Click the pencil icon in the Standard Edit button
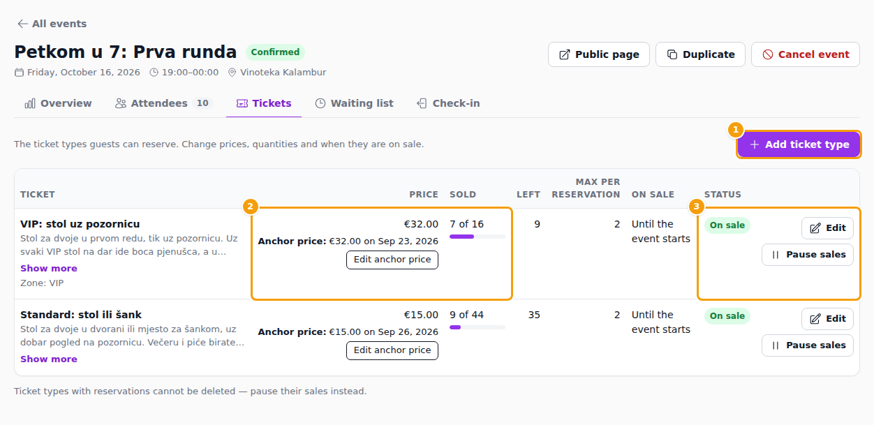Viewport: 874px width, 425px height. [815, 319]
